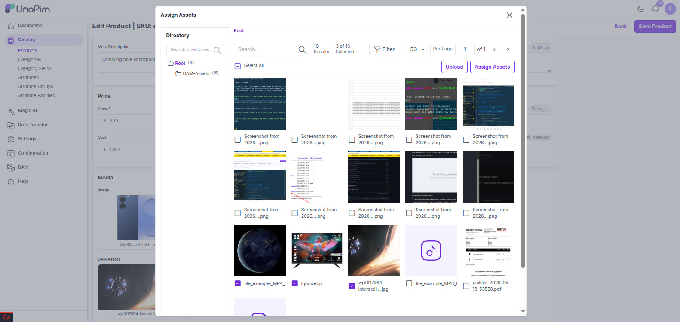Click the Catalog sidebar icon

tap(11, 40)
